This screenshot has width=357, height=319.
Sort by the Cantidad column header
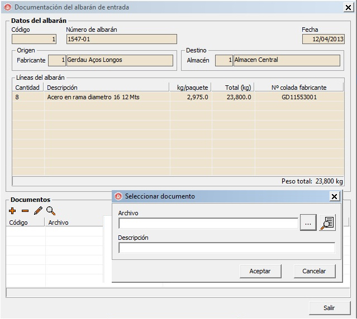click(x=27, y=88)
